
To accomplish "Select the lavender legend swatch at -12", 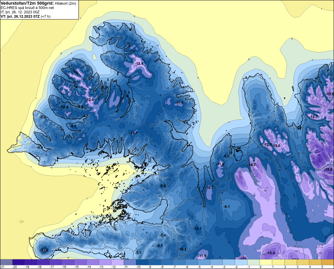I will tap(117, 262).
